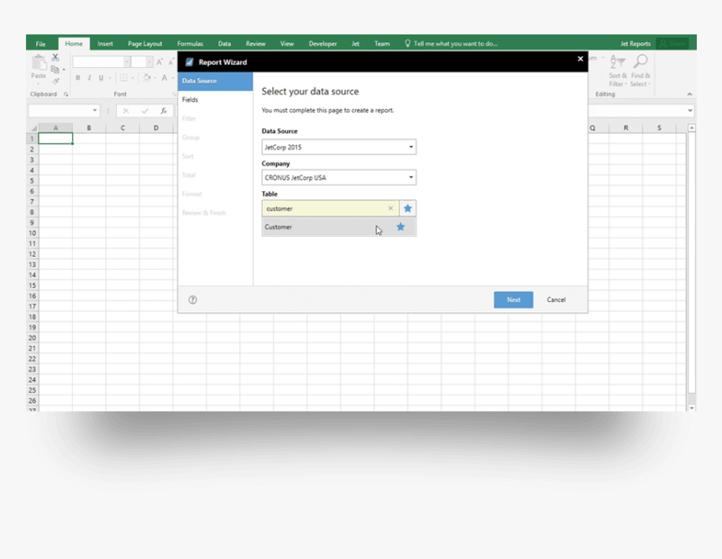Screen dimensions: 722x559
Task: Toggle Bold formatting in Font group
Action: pyautogui.click(x=78, y=78)
